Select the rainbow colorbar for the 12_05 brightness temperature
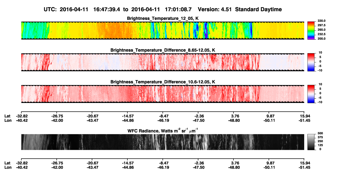Image resolution: width=338 pixels, height=173 pixels. (x=310, y=30)
